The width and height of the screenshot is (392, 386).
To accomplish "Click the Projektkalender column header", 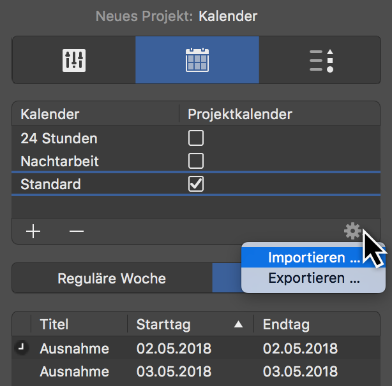I will [x=239, y=115].
